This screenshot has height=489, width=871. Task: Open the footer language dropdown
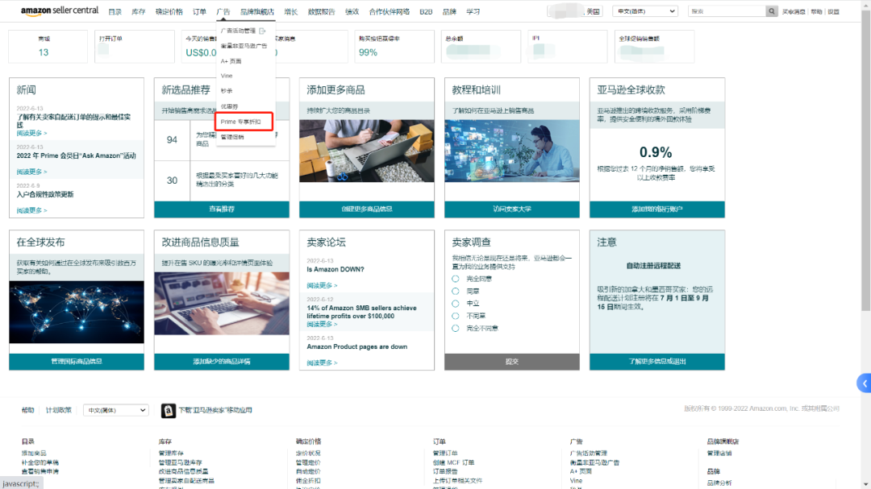(x=115, y=410)
